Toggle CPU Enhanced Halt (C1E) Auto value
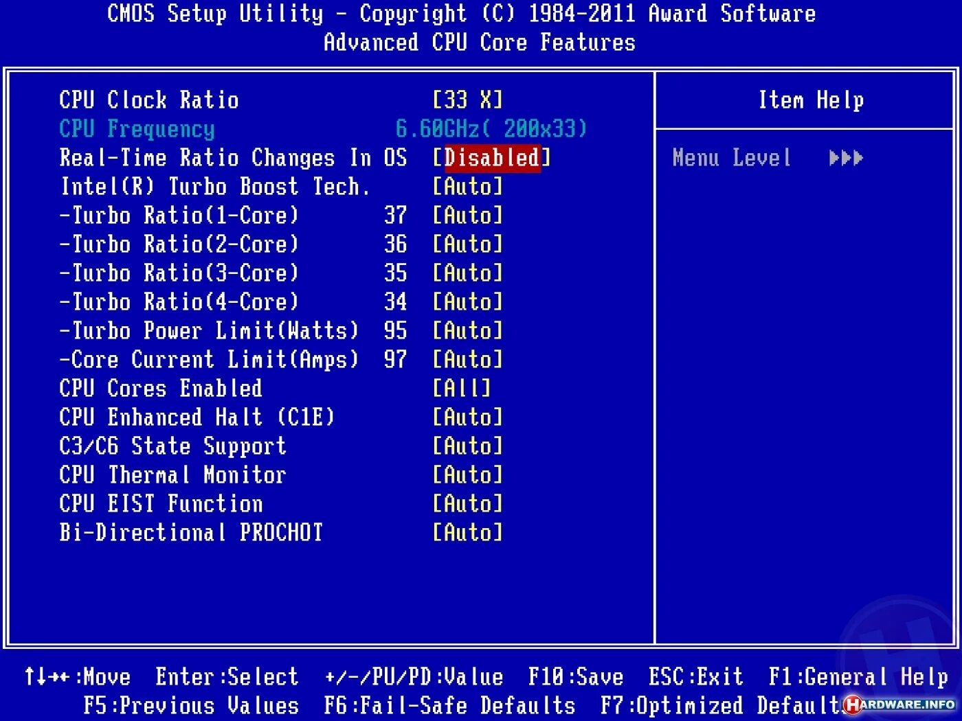 (468, 417)
